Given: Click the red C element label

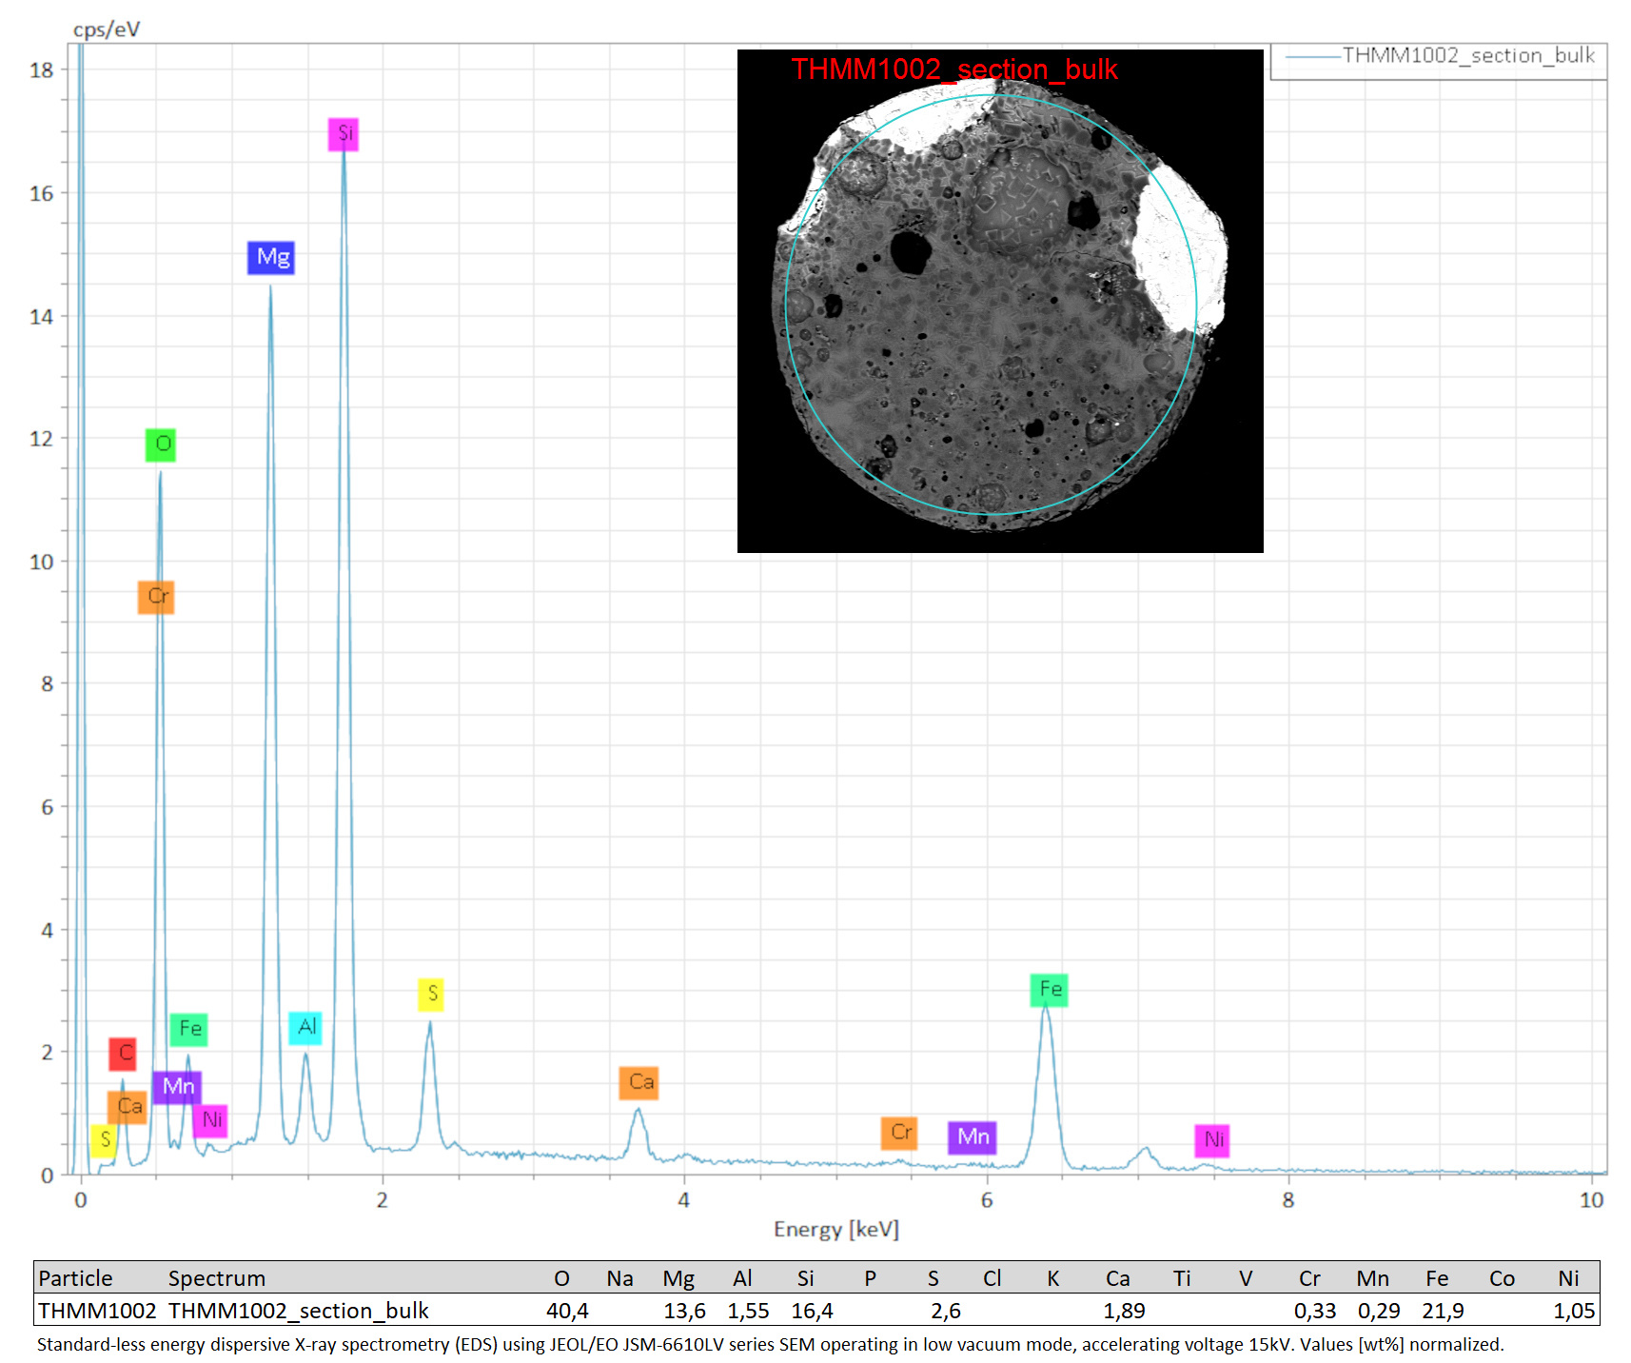Looking at the screenshot, I should click(123, 1054).
